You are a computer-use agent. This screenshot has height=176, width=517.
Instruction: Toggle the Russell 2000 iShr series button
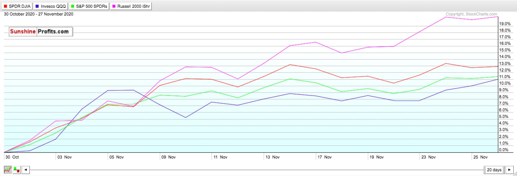pyautogui.click(x=131, y=6)
